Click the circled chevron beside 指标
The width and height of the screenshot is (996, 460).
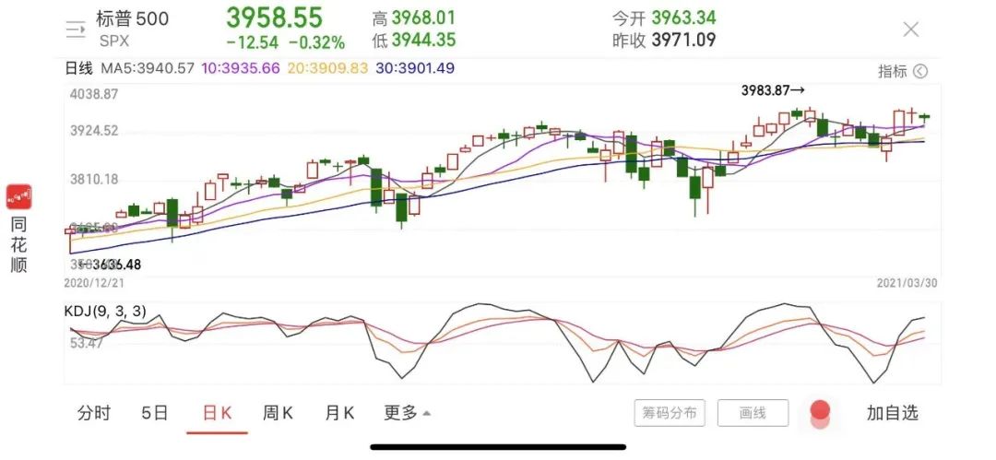919,71
